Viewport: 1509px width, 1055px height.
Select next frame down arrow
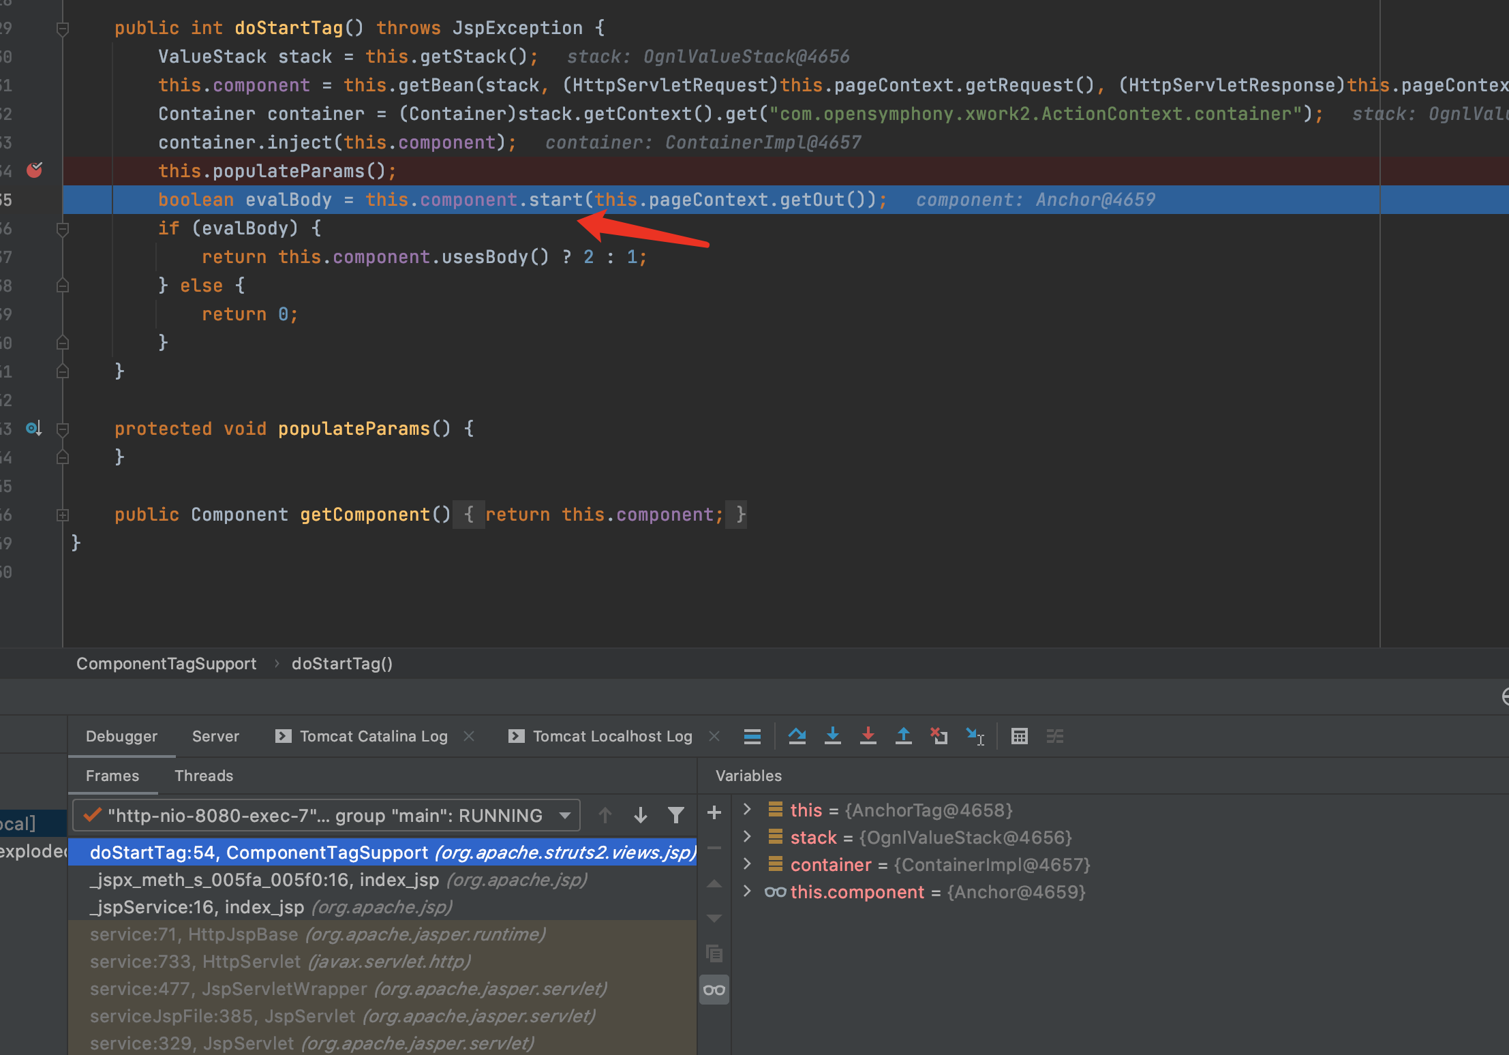click(640, 815)
